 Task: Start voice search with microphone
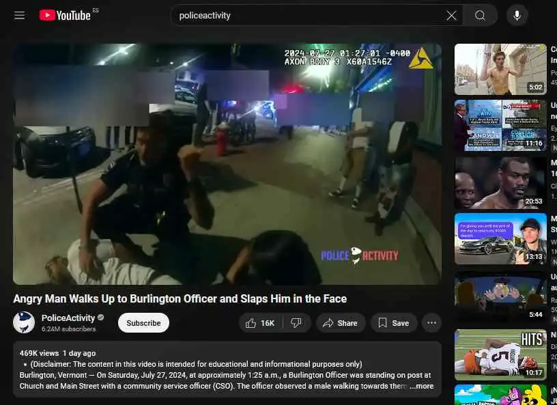pos(517,16)
